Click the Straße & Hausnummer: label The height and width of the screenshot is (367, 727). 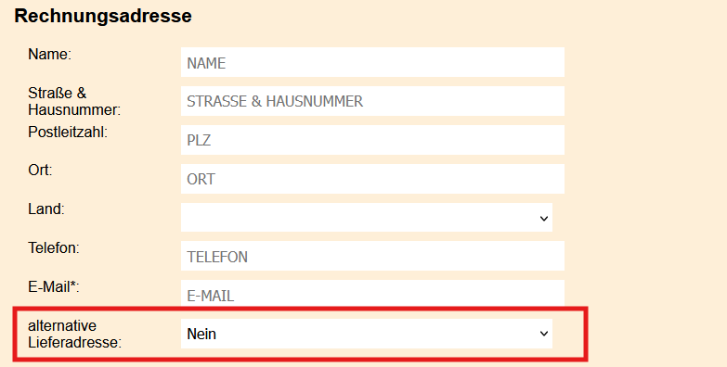click(x=74, y=101)
